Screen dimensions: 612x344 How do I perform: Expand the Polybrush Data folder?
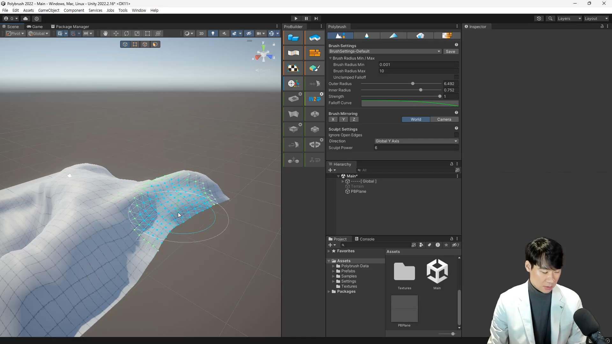click(x=333, y=266)
